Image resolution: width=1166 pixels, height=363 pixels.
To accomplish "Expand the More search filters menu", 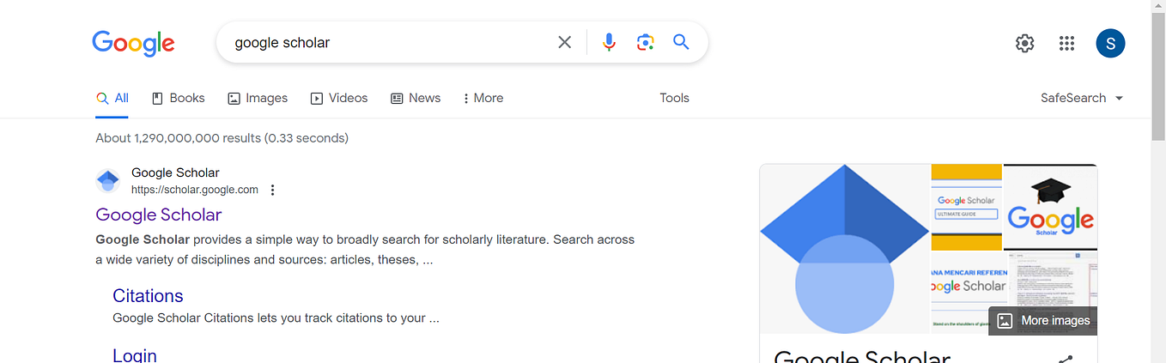I will 483,98.
